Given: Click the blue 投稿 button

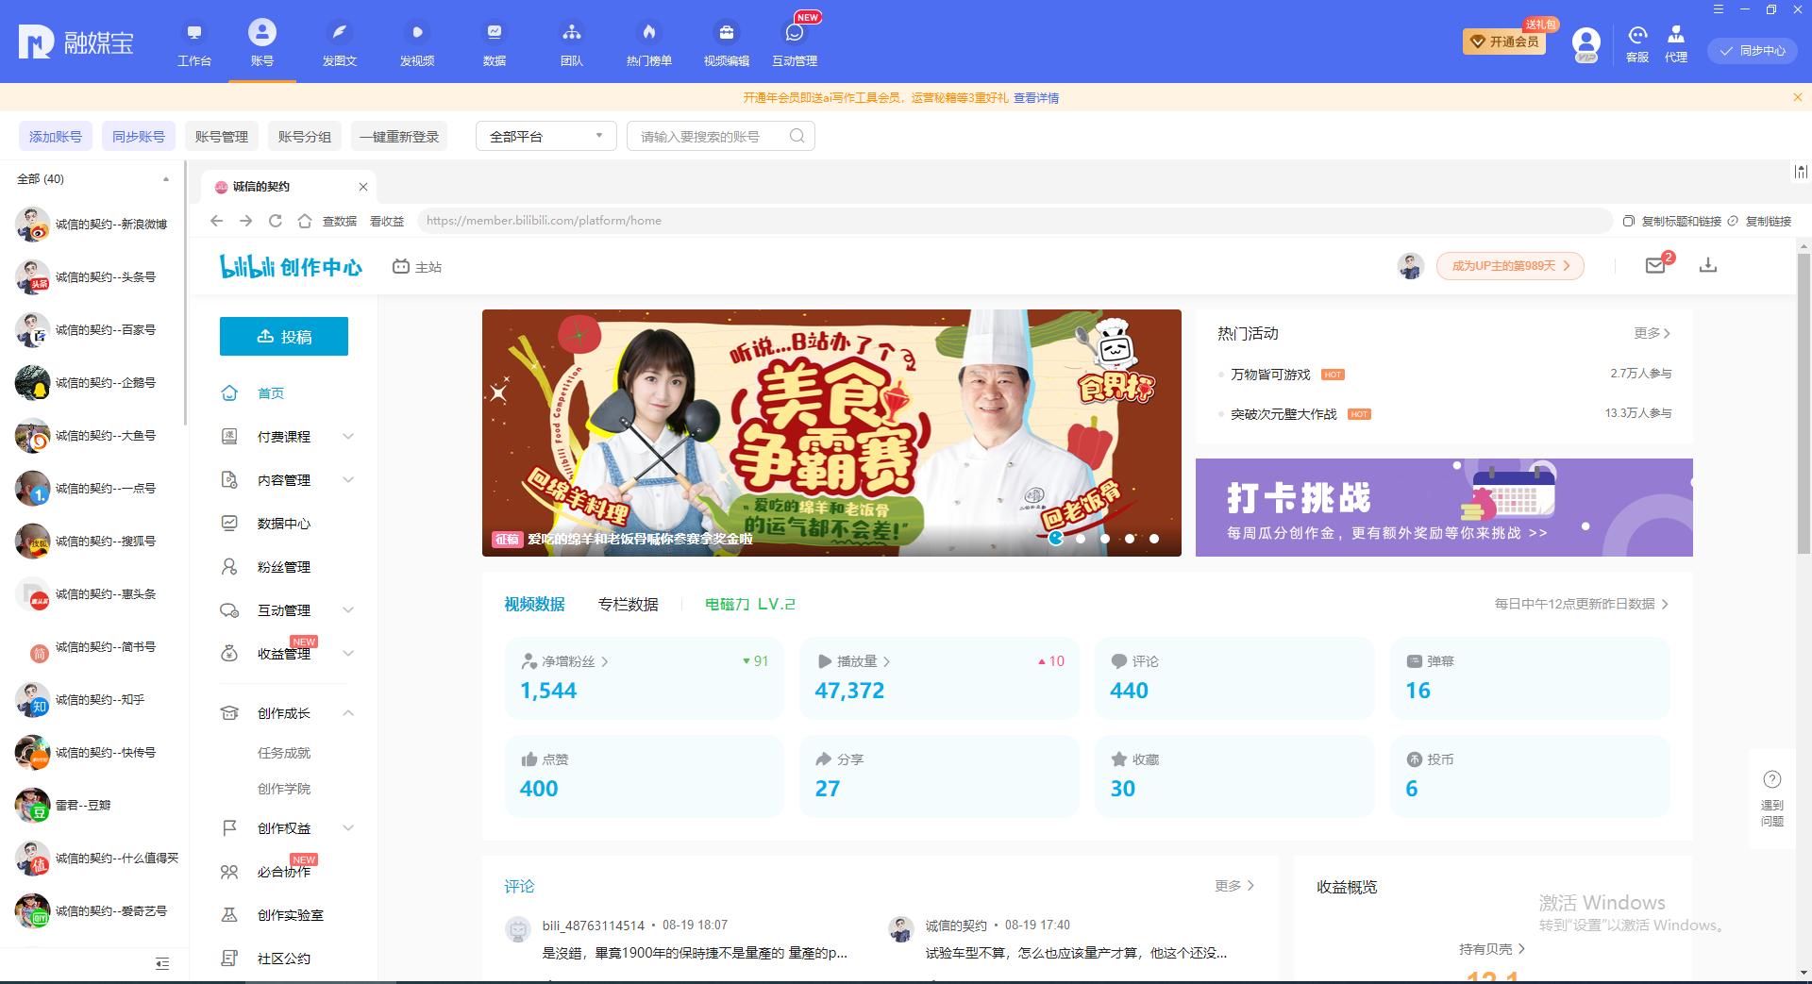Looking at the screenshot, I should click(283, 336).
